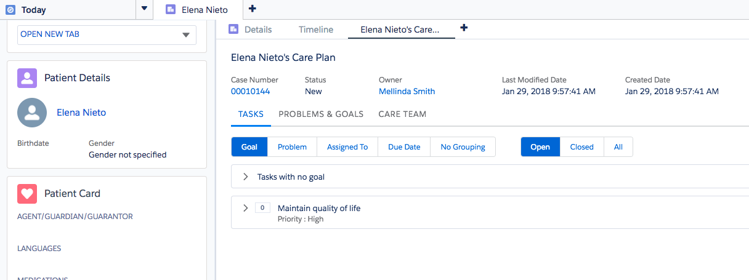Screen dimensions: 749x280
Task: Click Patient Details card heading
Action: pos(78,78)
